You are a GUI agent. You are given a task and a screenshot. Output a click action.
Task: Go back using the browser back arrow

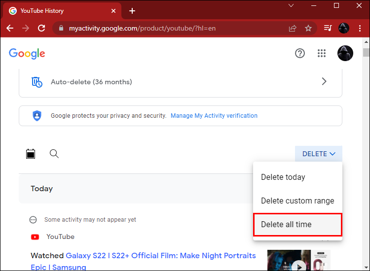tap(10, 28)
